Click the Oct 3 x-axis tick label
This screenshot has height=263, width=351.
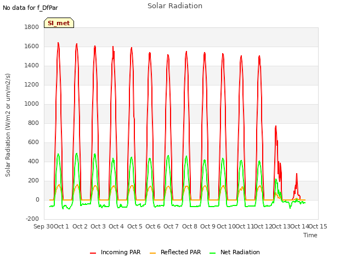click(x=98, y=226)
